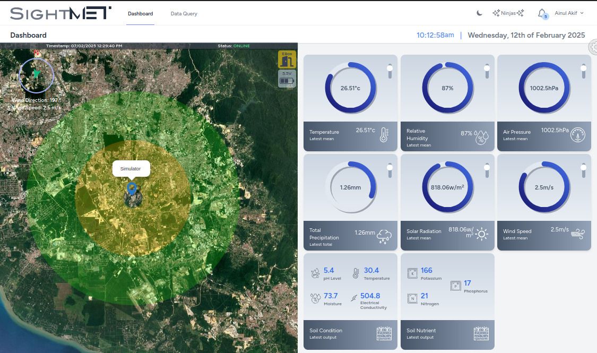Click the sun Solar Radiation icon
The height and width of the screenshot is (353, 597).
tap(482, 234)
